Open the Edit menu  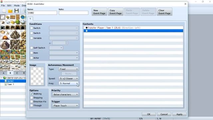[9, 6]
